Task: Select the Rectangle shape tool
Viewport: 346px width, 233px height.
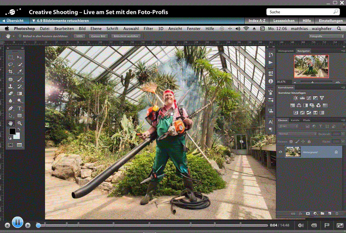Action: tap(20, 115)
